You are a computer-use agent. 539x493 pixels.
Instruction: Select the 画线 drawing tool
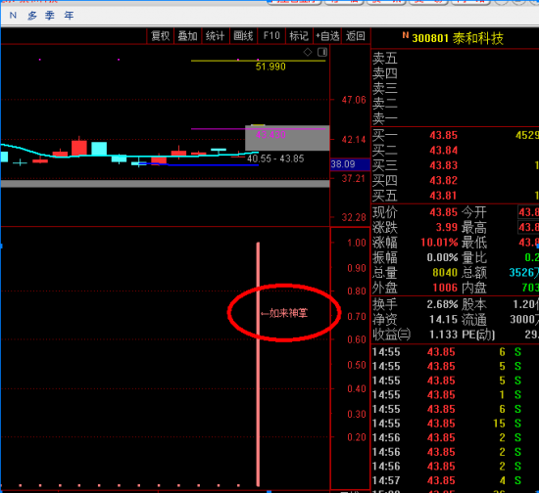tap(243, 36)
